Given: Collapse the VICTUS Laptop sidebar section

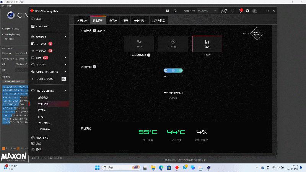Looking at the screenshot, I should tap(65, 91).
